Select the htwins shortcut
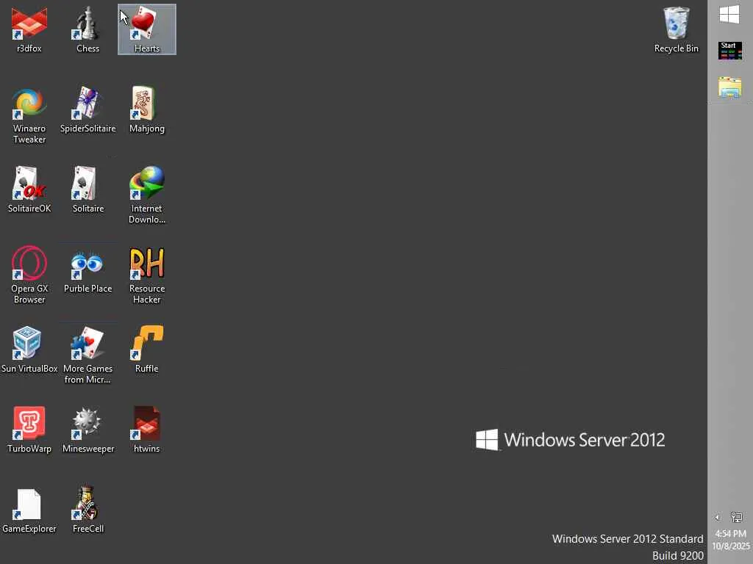 coord(147,430)
